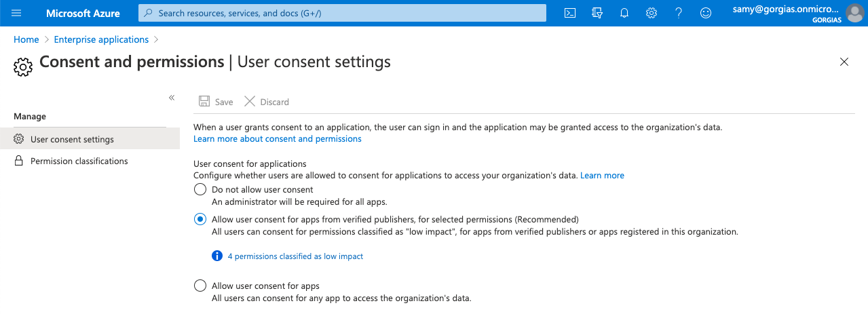The image size is (868, 314).
Task: Click the Discard toolbar button
Action: point(267,102)
